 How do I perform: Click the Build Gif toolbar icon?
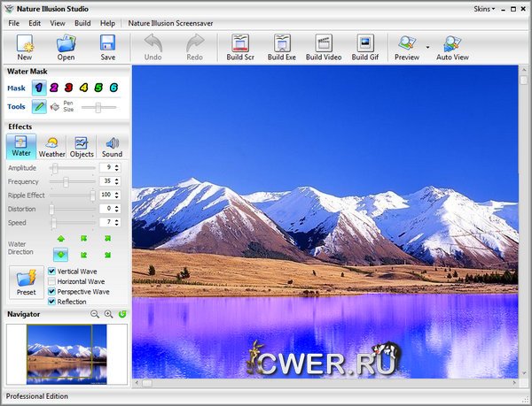click(364, 45)
